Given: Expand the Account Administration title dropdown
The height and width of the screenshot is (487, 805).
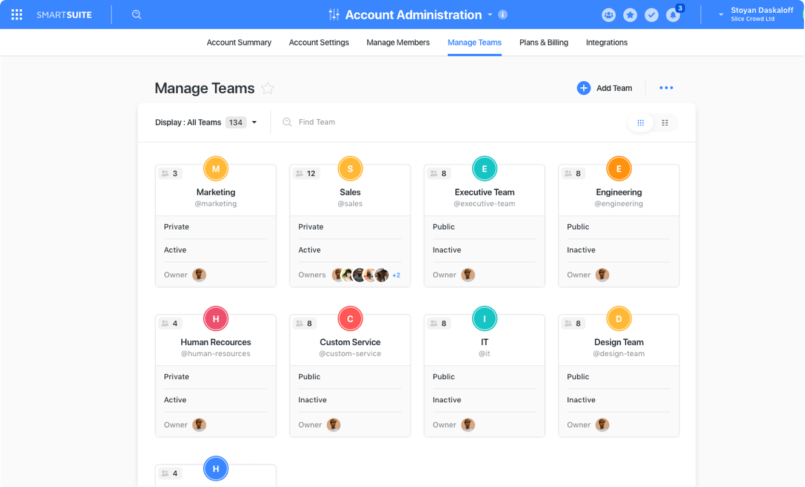Looking at the screenshot, I should pyautogui.click(x=489, y=15).
